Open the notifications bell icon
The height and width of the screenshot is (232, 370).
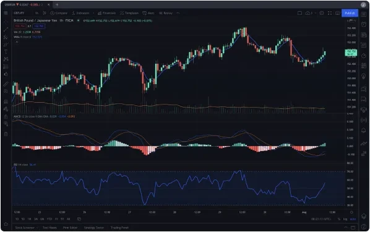(x=364, y=131)
